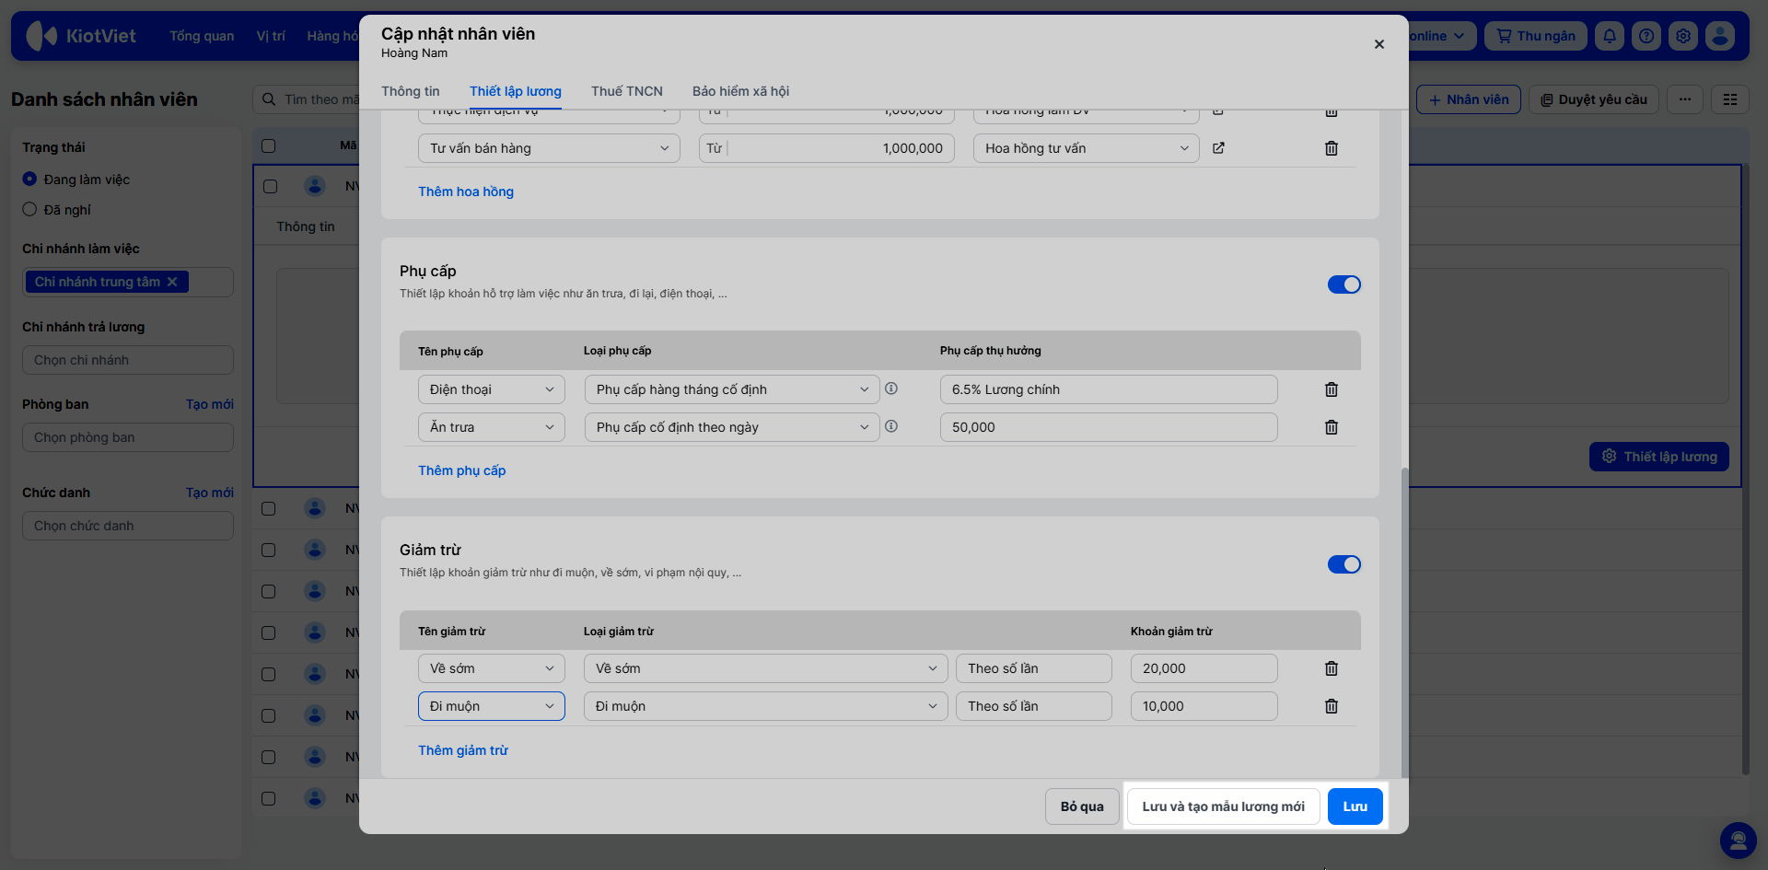
Task: Delete the Tư vấn bán hàng commission row
Action: coord(1332,148)
